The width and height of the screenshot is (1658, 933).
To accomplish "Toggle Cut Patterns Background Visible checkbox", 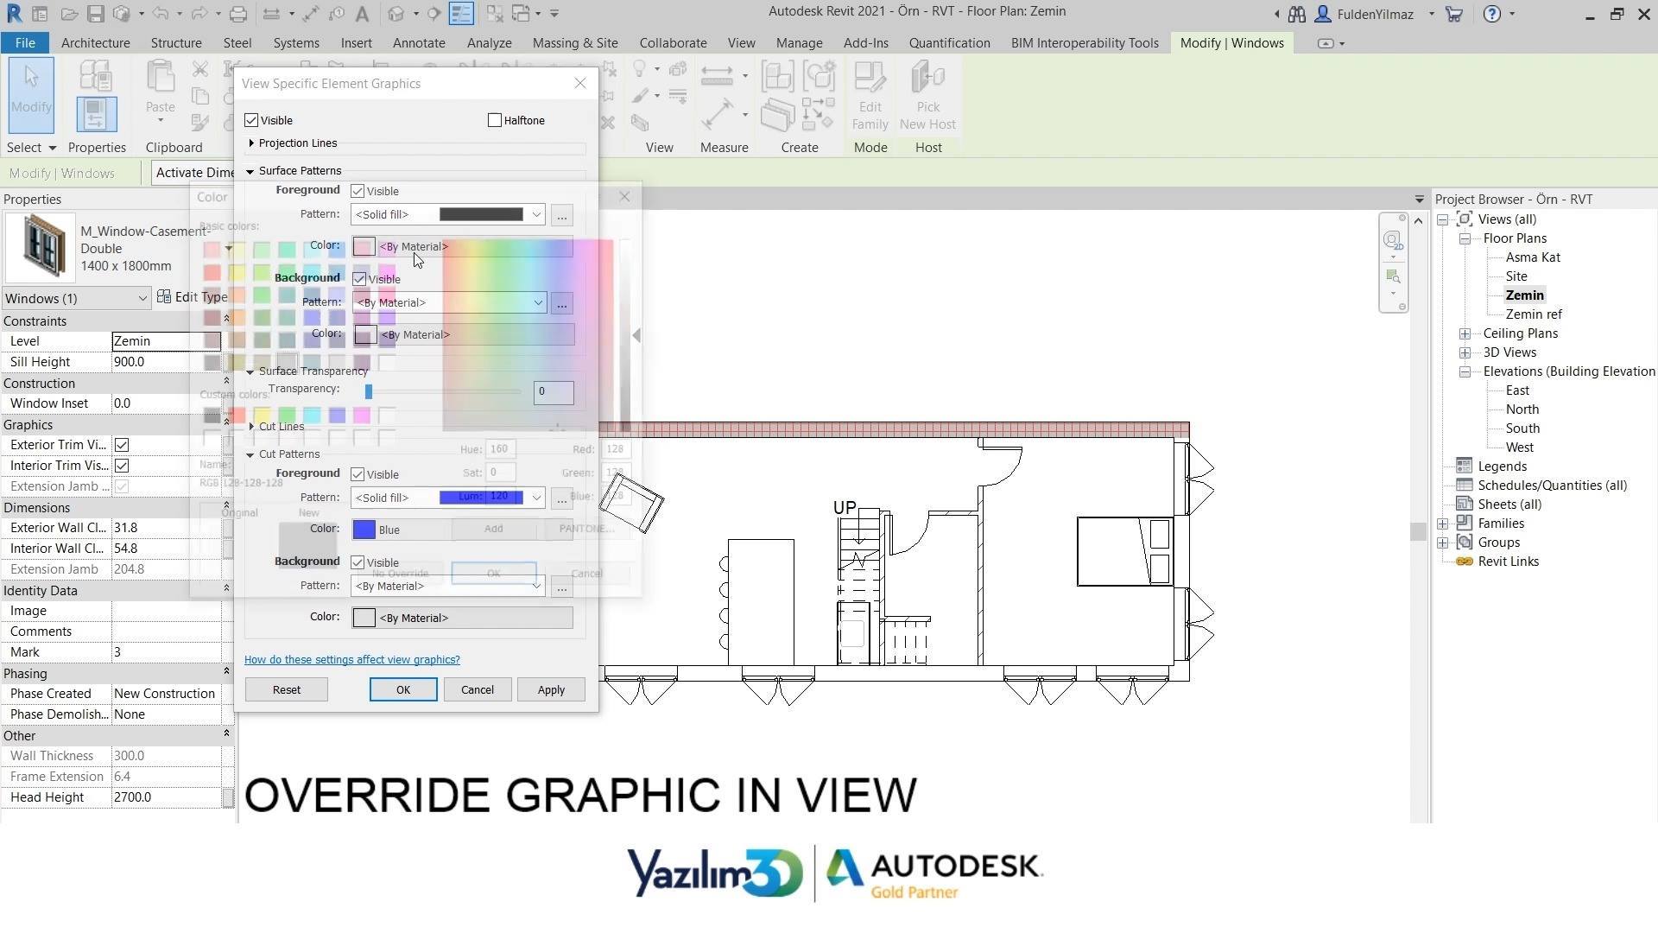I will [x=358, y=562].
